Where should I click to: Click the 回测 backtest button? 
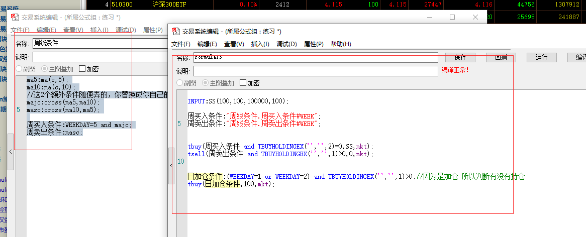501,57
